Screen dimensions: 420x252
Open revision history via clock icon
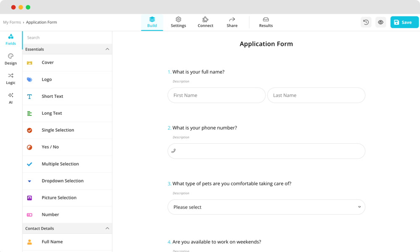pos(366,22)
